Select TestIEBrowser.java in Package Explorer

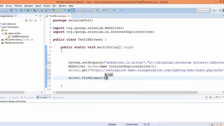[20, 36]
